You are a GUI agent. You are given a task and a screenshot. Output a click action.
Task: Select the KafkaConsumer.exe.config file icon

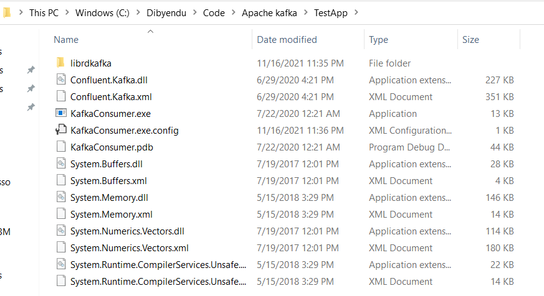(61, 130)
